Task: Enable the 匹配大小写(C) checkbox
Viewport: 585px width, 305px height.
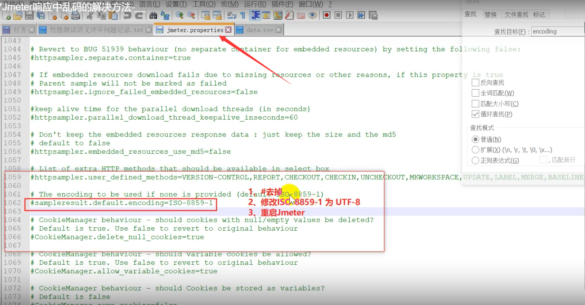Action: (475, 104)
